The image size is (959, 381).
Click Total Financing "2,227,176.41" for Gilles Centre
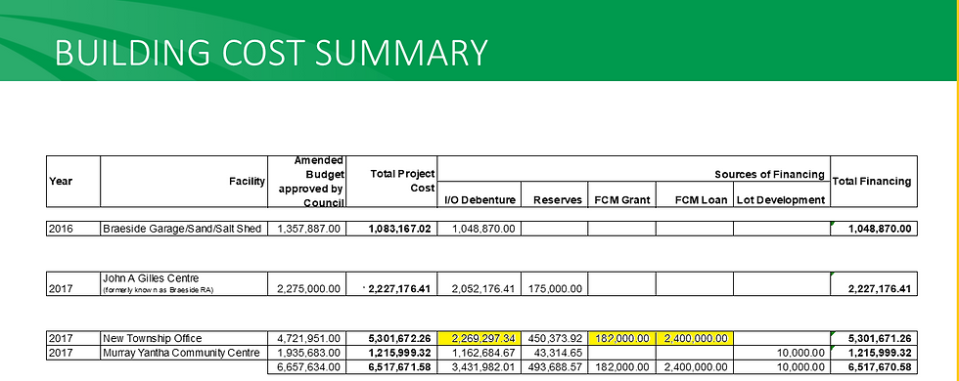click(x=880, y=289)
